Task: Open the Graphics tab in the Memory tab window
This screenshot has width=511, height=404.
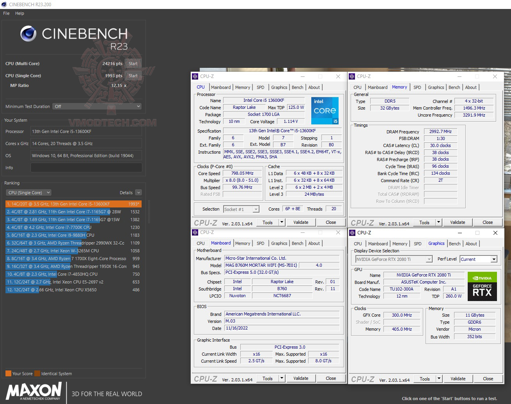Action: point(436,87)
